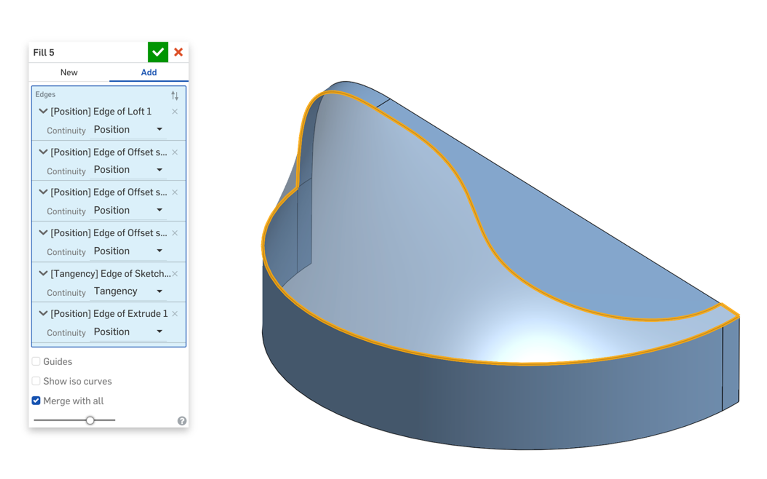Uncheck Merge with all
Viewport: 767px width, 479px height.
36,401
